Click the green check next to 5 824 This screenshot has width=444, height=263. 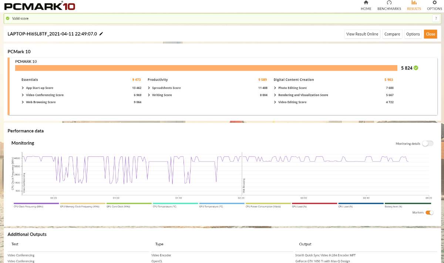[x=416, y=68]
